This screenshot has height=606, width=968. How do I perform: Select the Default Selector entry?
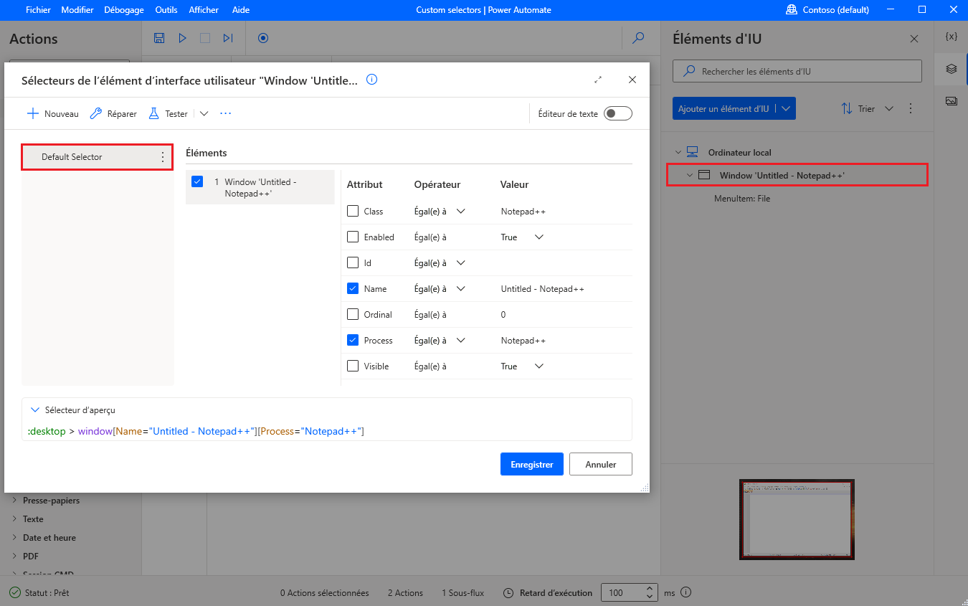[97, 156]
